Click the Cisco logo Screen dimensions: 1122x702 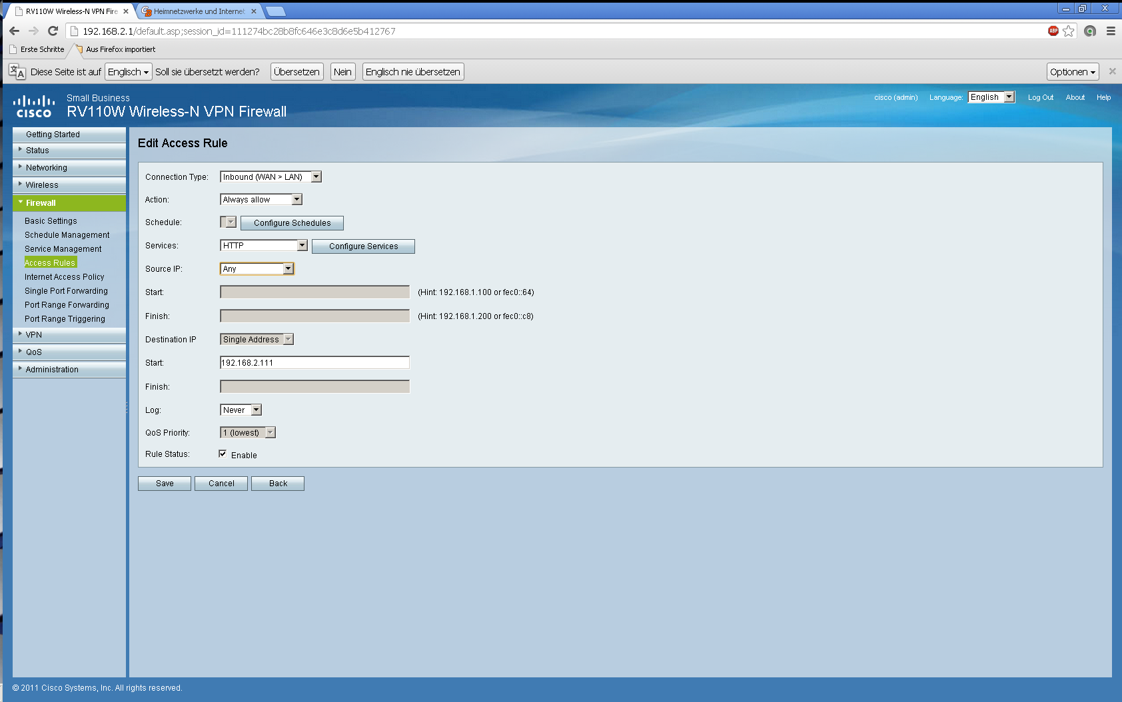[x=33, y=107]
